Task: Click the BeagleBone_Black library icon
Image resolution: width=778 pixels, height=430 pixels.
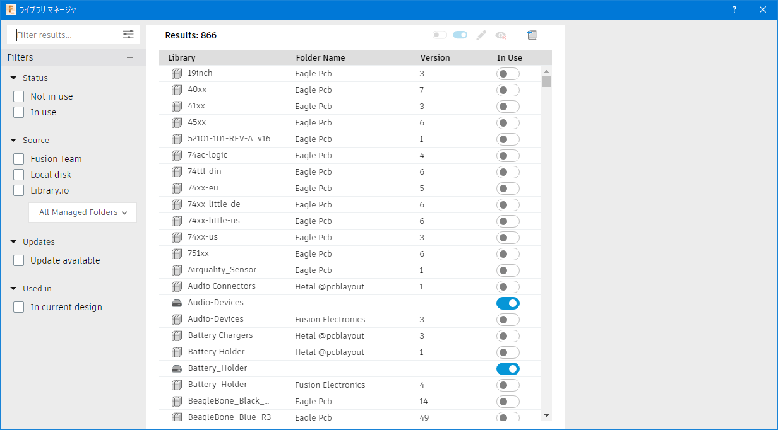Action: [x=177, y=401]
